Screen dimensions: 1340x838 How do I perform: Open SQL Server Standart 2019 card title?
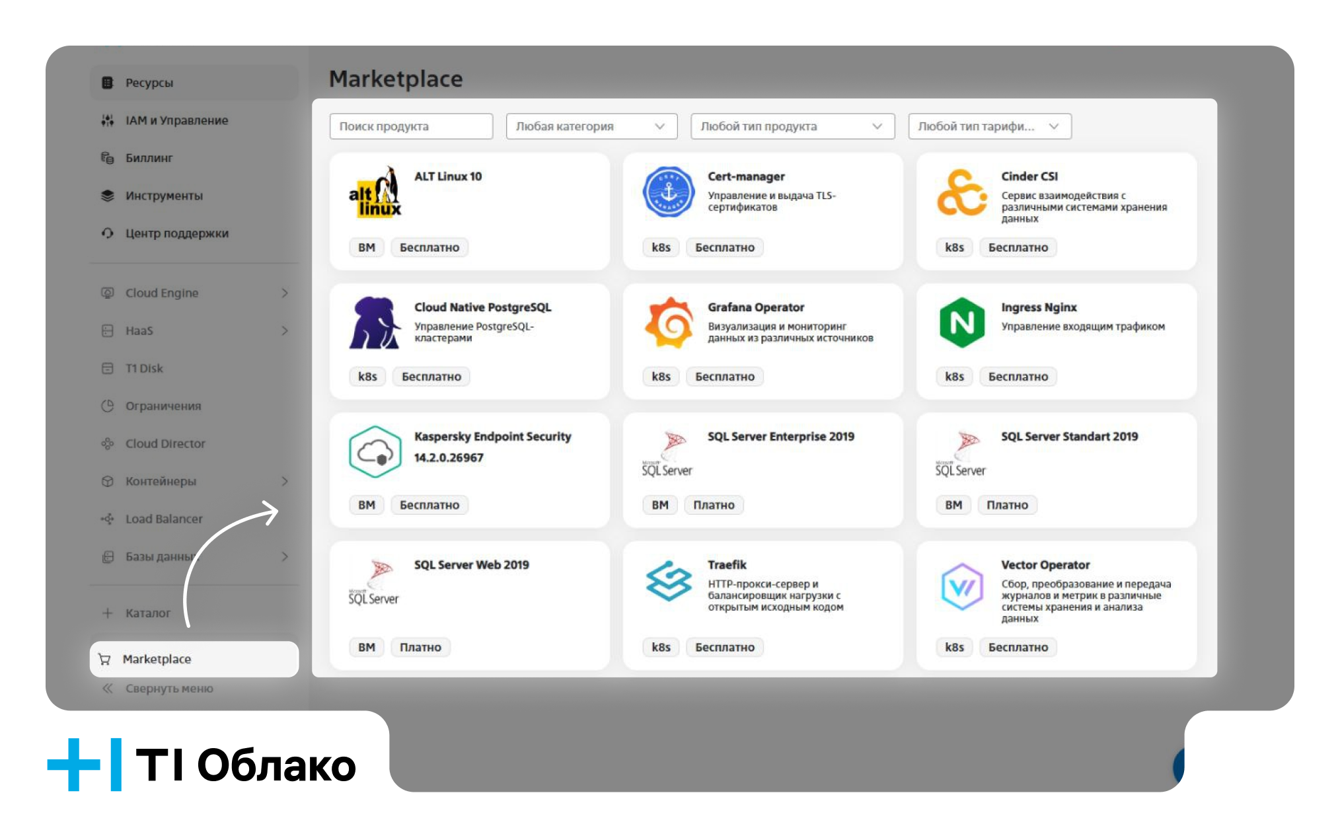1070,437
